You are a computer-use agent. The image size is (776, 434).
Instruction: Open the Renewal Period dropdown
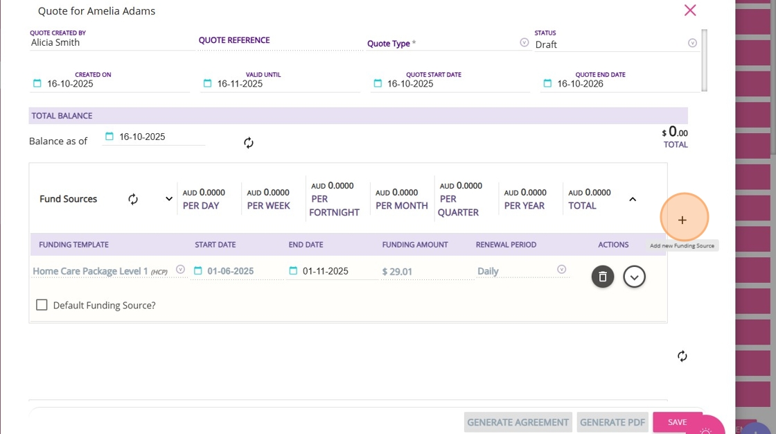(561, 270)
